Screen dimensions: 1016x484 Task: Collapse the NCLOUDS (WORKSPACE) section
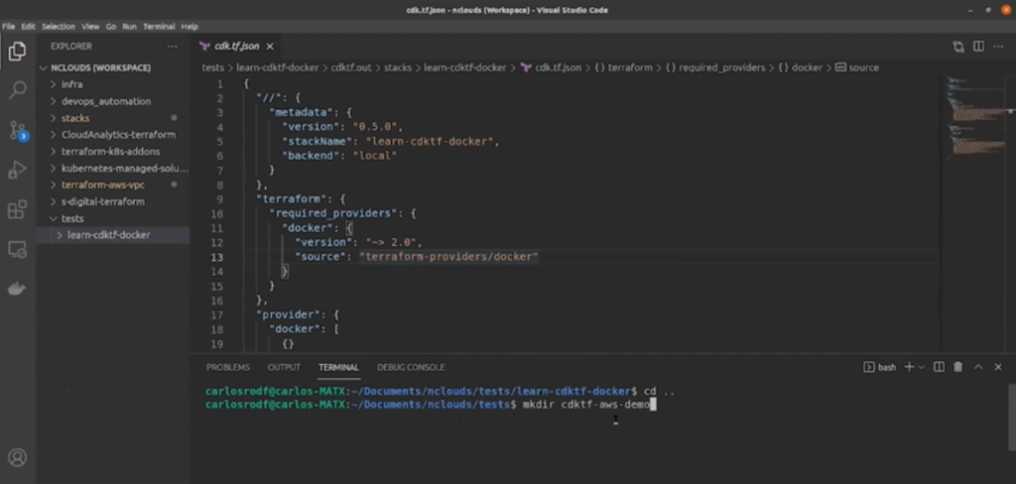[100, 68]
